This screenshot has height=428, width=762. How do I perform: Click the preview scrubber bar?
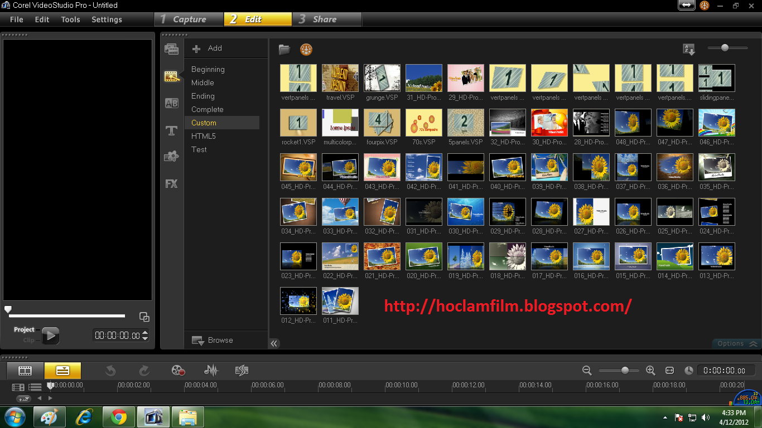point(67,316)
